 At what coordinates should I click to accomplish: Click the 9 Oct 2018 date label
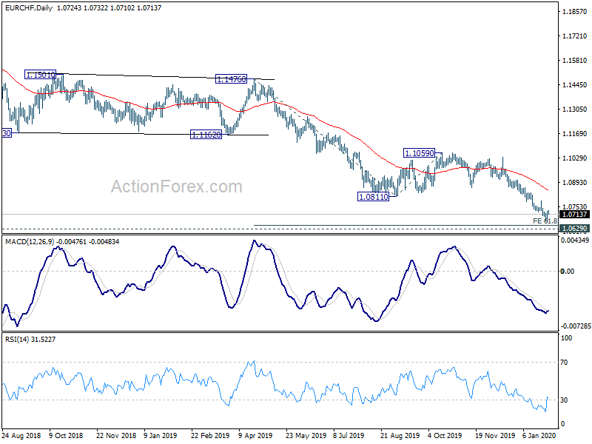point(66,435)
